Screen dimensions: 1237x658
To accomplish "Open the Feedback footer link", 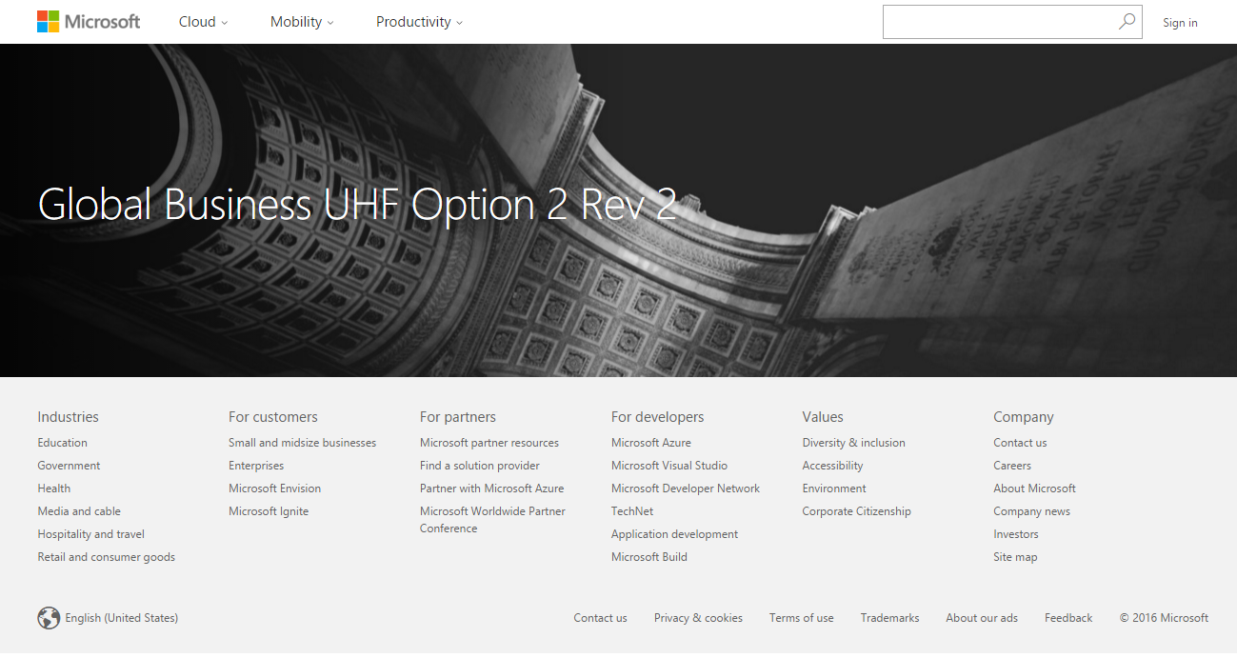I will 1068,618.
